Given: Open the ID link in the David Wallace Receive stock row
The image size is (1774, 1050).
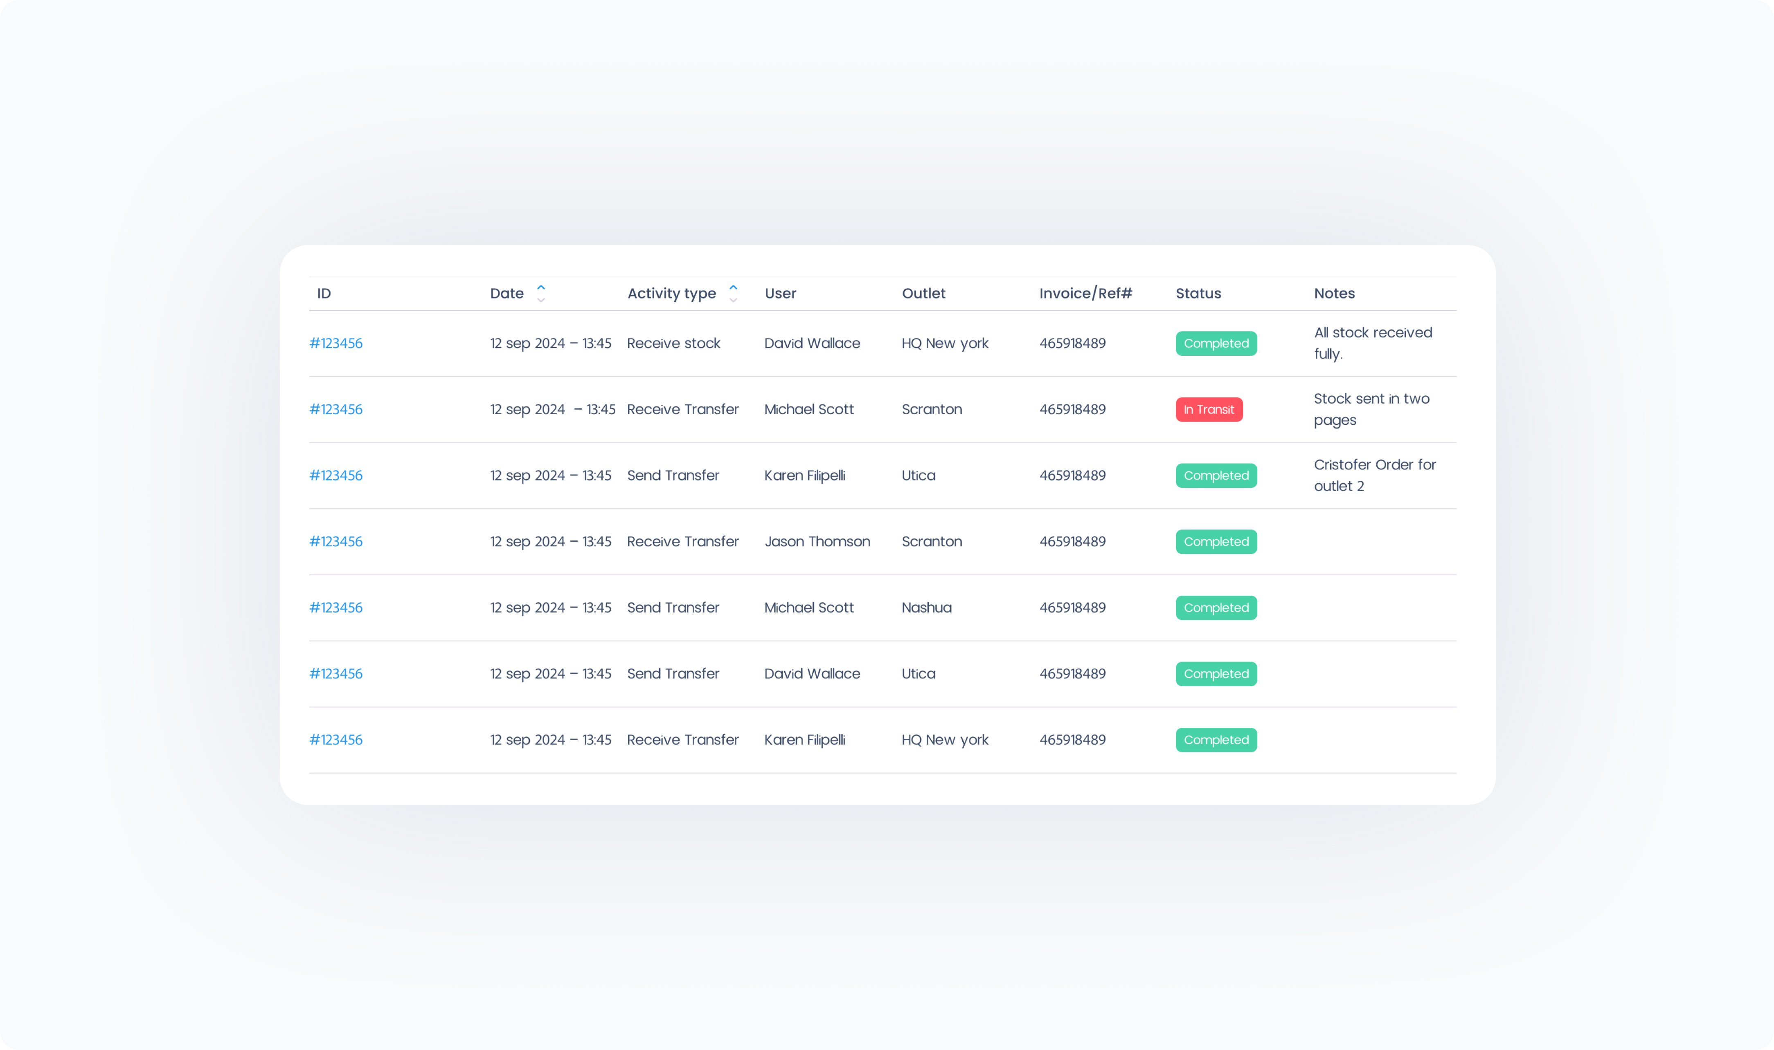Looking at the screenshot, I should [x=335, y=343].
